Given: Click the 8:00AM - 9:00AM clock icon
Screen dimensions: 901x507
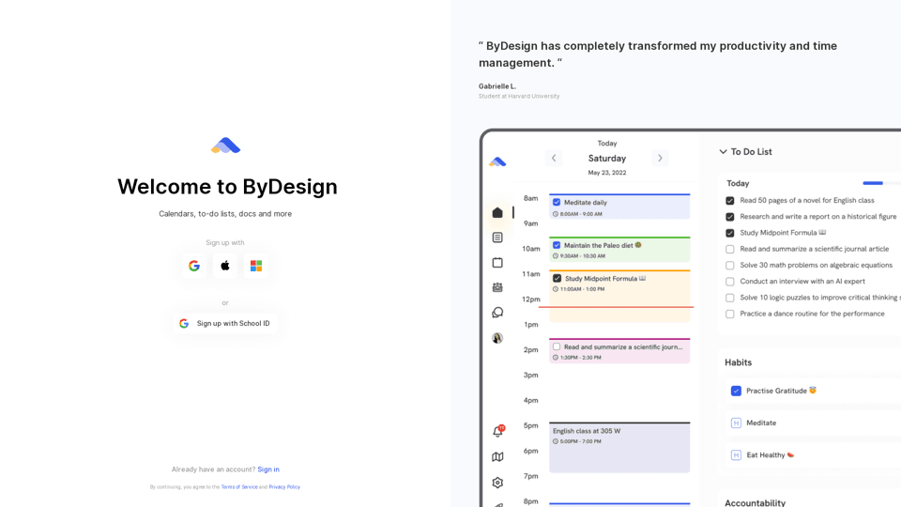Looking at the screenshot, I should (556, 214).
